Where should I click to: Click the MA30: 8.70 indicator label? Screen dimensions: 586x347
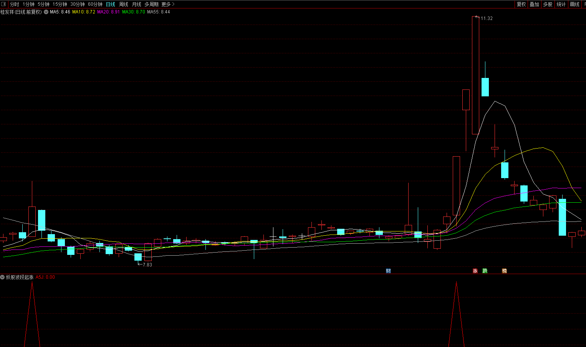coord(134,12)
